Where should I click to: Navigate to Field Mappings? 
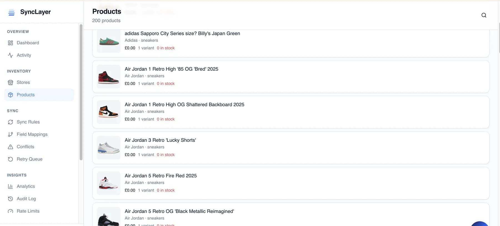coord(39,134)
